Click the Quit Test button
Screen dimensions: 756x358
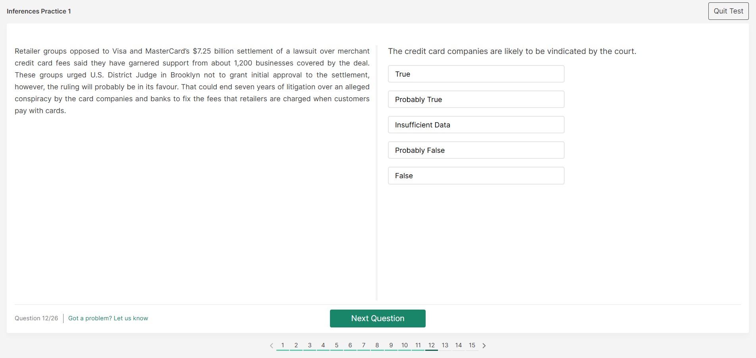click(x=728, y=11)
